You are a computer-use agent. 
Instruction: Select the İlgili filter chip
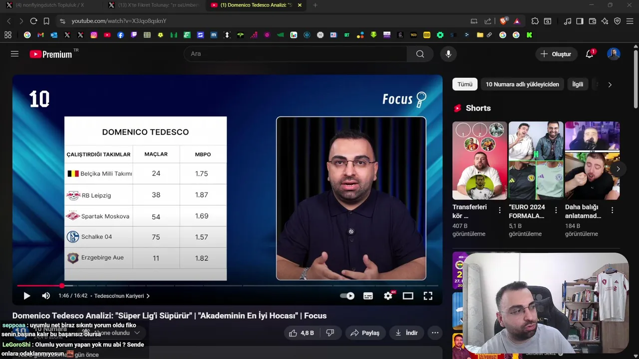tap(578, 84)
